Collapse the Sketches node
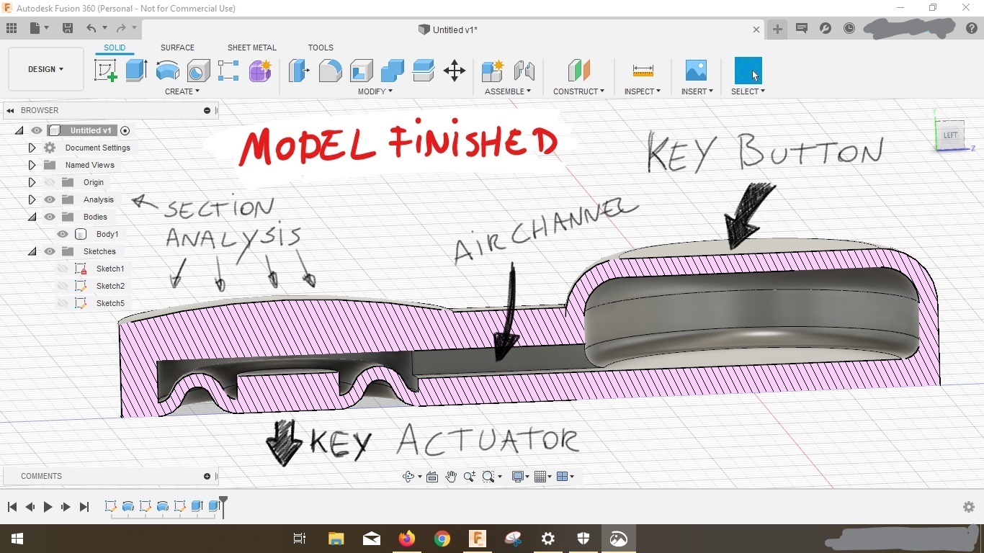The image size is (984, 553). [32, 251]
